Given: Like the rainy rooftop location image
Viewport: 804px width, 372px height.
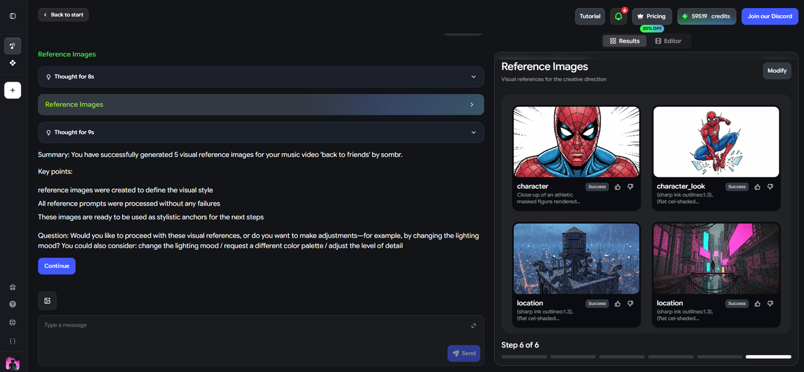Looking at the screenshot, I should click(617, 304).
